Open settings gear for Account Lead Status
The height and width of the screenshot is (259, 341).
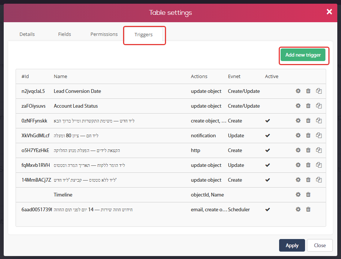pos(298,106)
